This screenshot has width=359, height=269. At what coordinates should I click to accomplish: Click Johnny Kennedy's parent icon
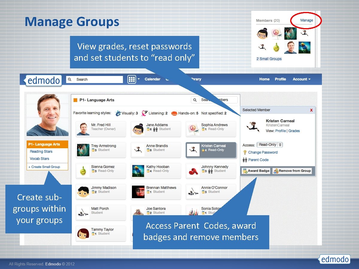point(210,171)
